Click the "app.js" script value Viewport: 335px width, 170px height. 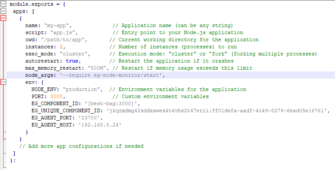tap(63, 33)
